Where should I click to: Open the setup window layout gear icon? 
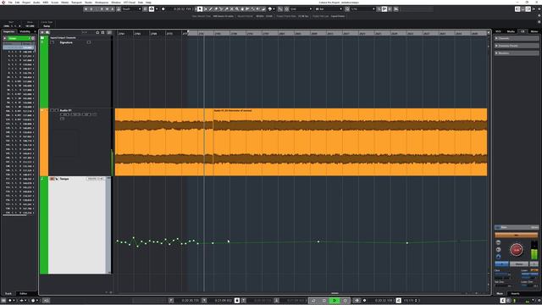(539, 9)
